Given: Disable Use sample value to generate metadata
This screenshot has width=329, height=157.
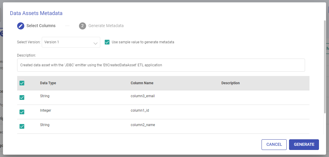Looking at the screenshot, I should point(107,42).
